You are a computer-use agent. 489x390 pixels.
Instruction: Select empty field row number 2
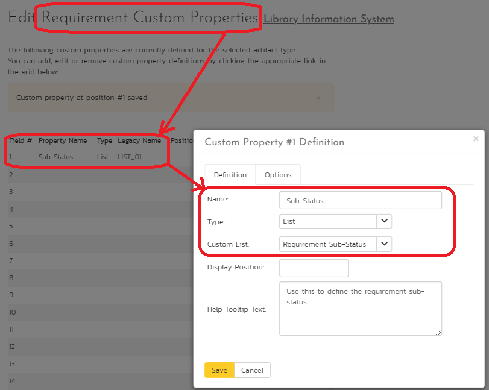click(x=11, y=175)
